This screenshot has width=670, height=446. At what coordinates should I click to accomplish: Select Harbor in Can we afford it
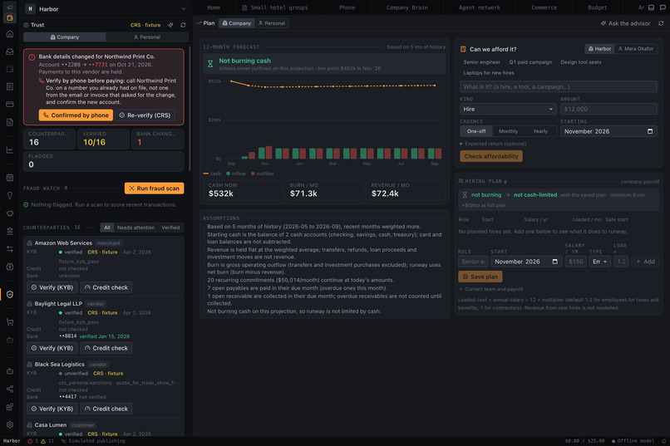coord(599,49)
